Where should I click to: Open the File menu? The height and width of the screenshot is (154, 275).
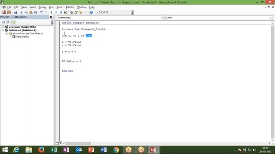[9, 7]
